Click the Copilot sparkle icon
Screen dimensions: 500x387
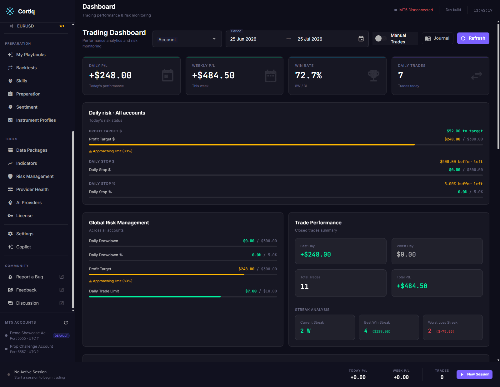click(10, 247)
